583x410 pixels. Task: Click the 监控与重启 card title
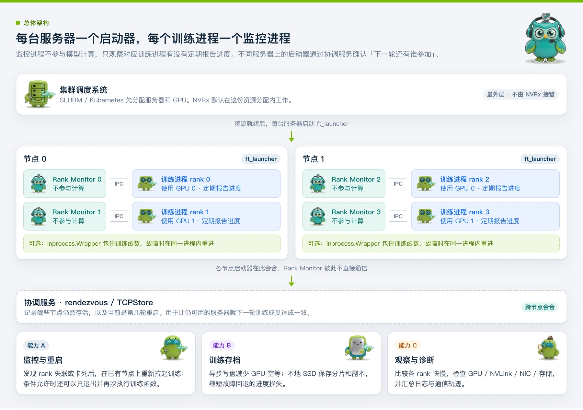(x=43, y=360)
